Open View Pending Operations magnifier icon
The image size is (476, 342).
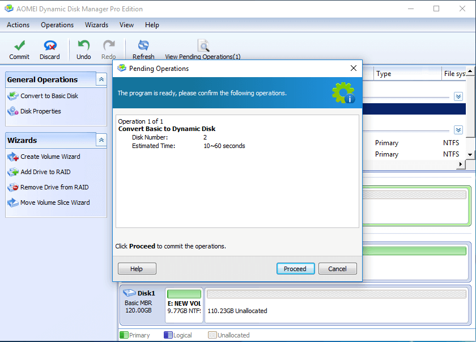pyautogui.click(x=203, y=45)
